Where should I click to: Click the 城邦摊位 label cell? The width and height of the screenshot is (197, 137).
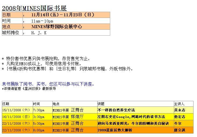click(11, 33)
